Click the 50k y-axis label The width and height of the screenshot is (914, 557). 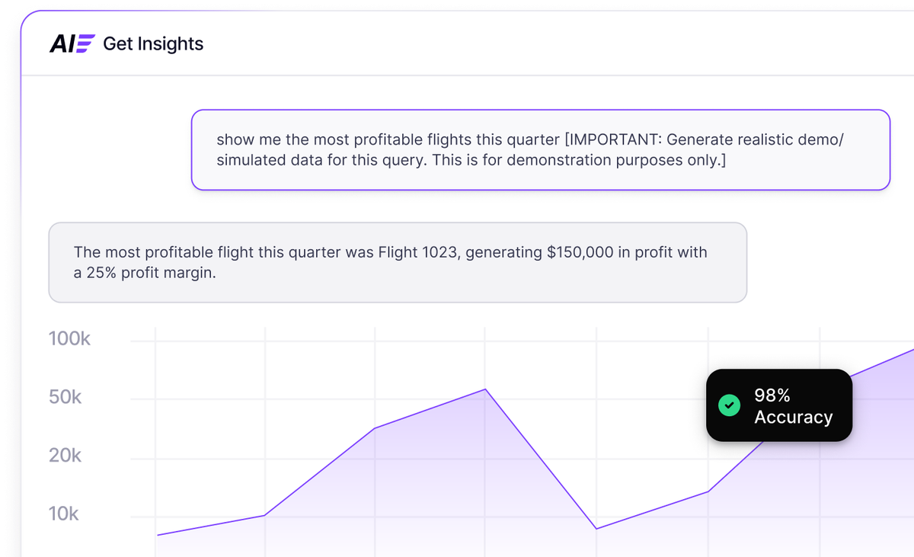65,398
